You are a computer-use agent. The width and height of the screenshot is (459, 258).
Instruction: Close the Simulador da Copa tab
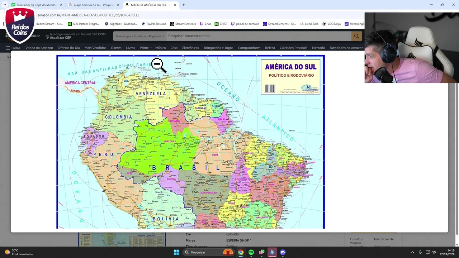coord(61,5)
